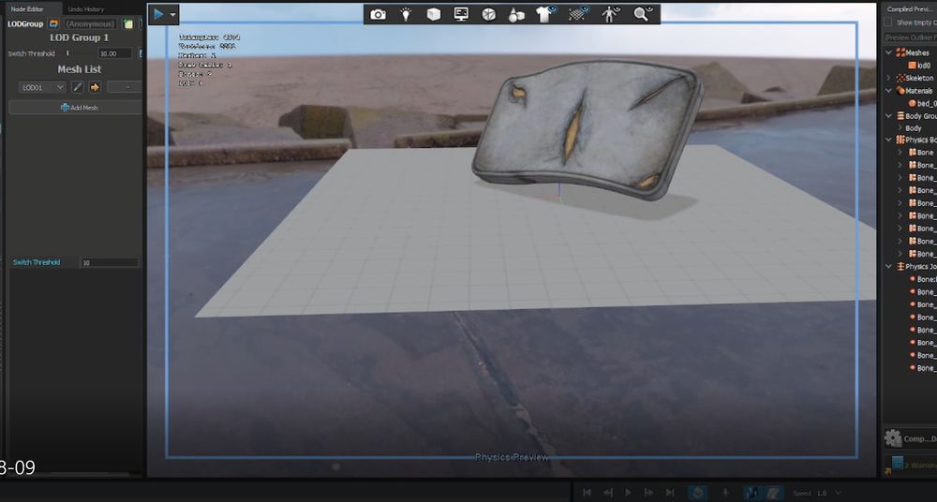Jump to last frame in playback bar
The height and width of the screenshot is (502, 937).
[670, 493]
